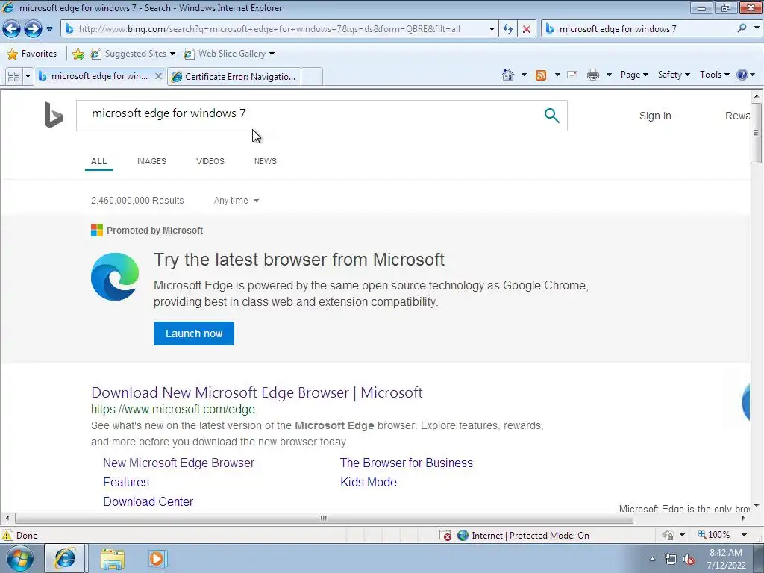This screenshot has height=573, width=764.
Task: Add to Favorites bar star icon
Action: [x=78, y=54]
